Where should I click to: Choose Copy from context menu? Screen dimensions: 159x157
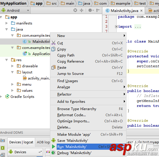click(88, 49)
